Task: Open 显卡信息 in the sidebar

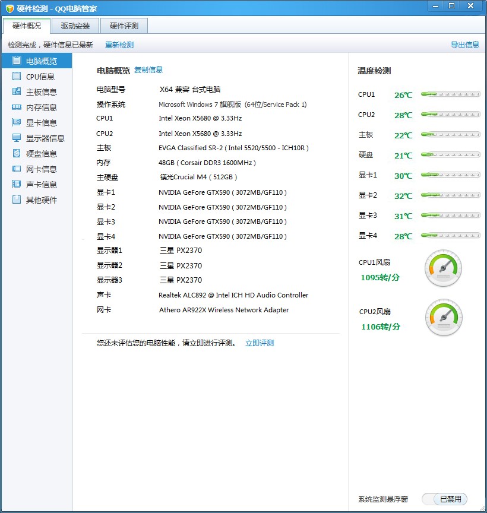Action: (37, 123)
